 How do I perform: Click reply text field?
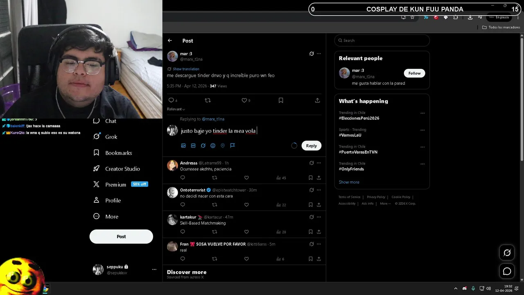250,131
